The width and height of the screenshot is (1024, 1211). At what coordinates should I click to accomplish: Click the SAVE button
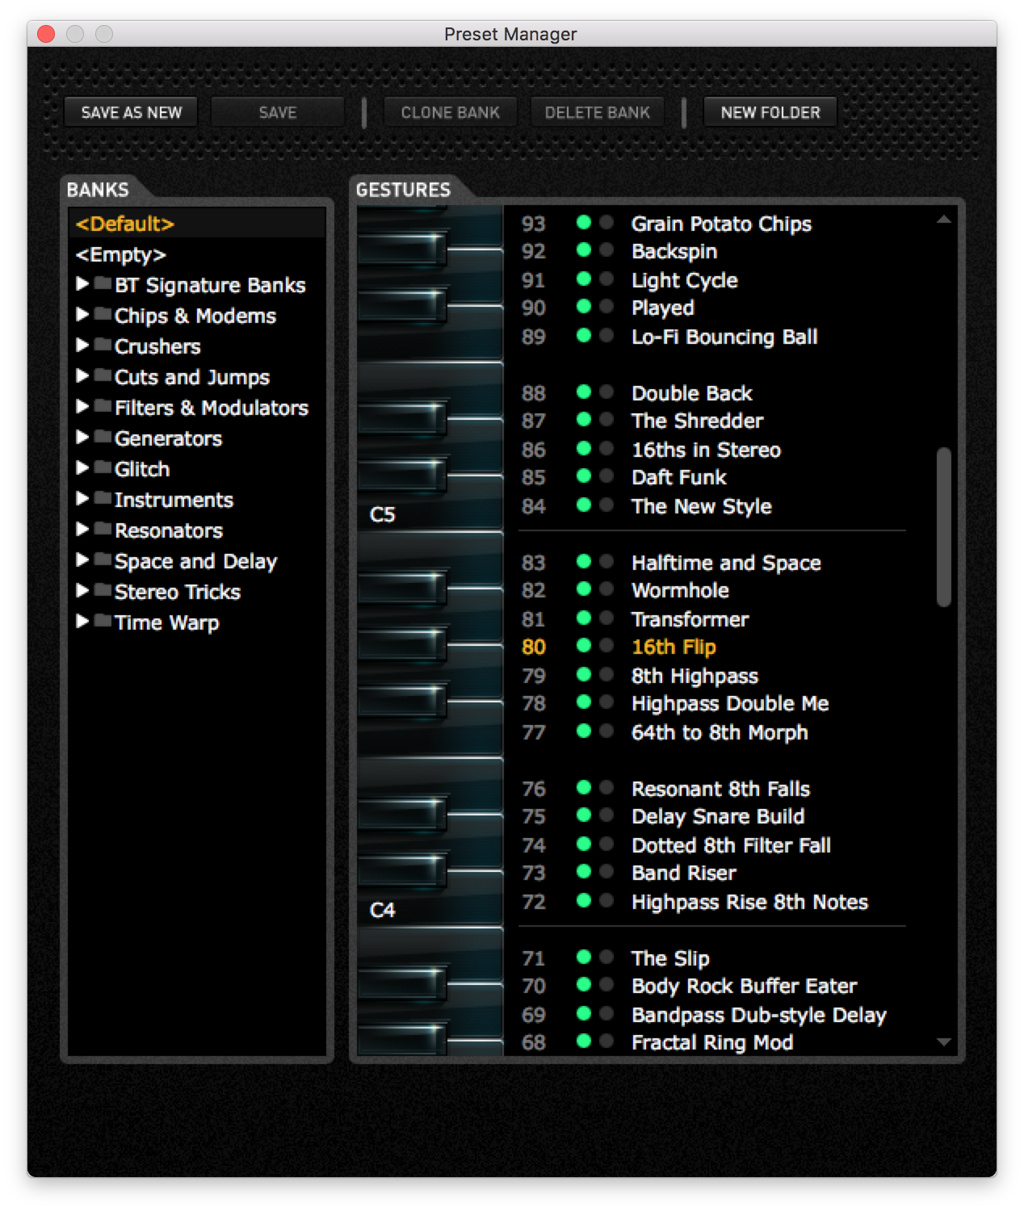(x=277, y=112)
